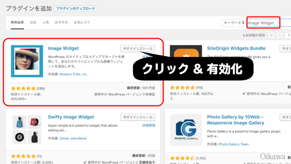Open the キーワード search type dropdown
This screenshot has width=291, height=164.
pyautogui.click(x=233, y=23)
